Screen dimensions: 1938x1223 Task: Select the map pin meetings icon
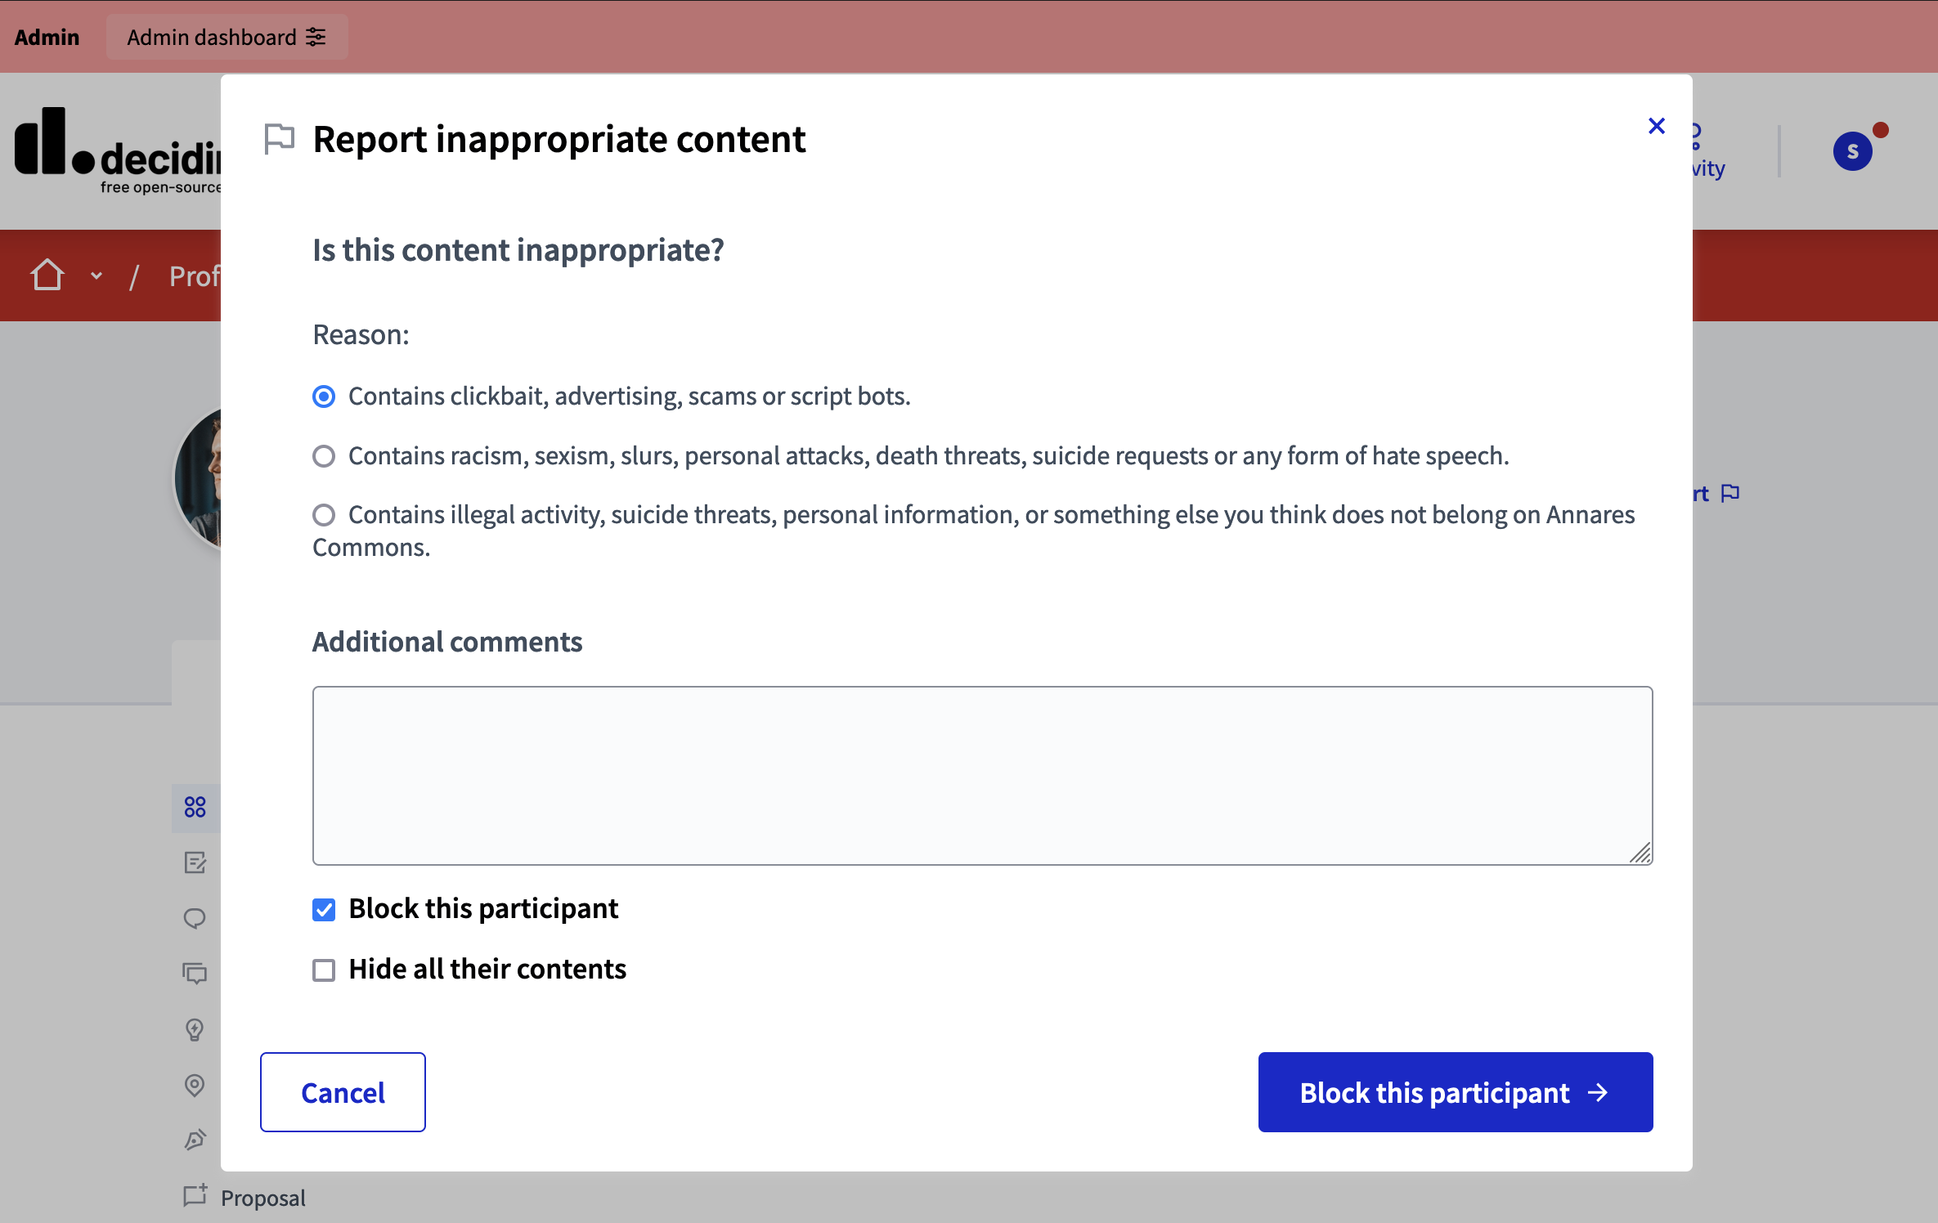point(195,1085)
